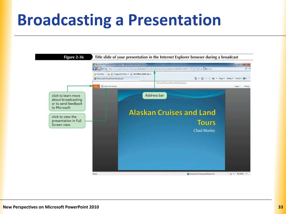Click the 100% zoom level button
Image resolution: width=286 pixels, height=214 pixels.
[x=240, y=174]
